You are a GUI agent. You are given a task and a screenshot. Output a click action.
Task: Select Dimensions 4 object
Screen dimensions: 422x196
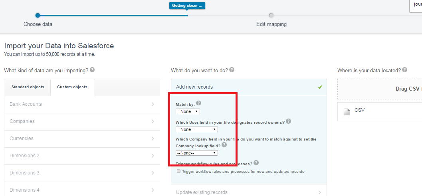82,189
